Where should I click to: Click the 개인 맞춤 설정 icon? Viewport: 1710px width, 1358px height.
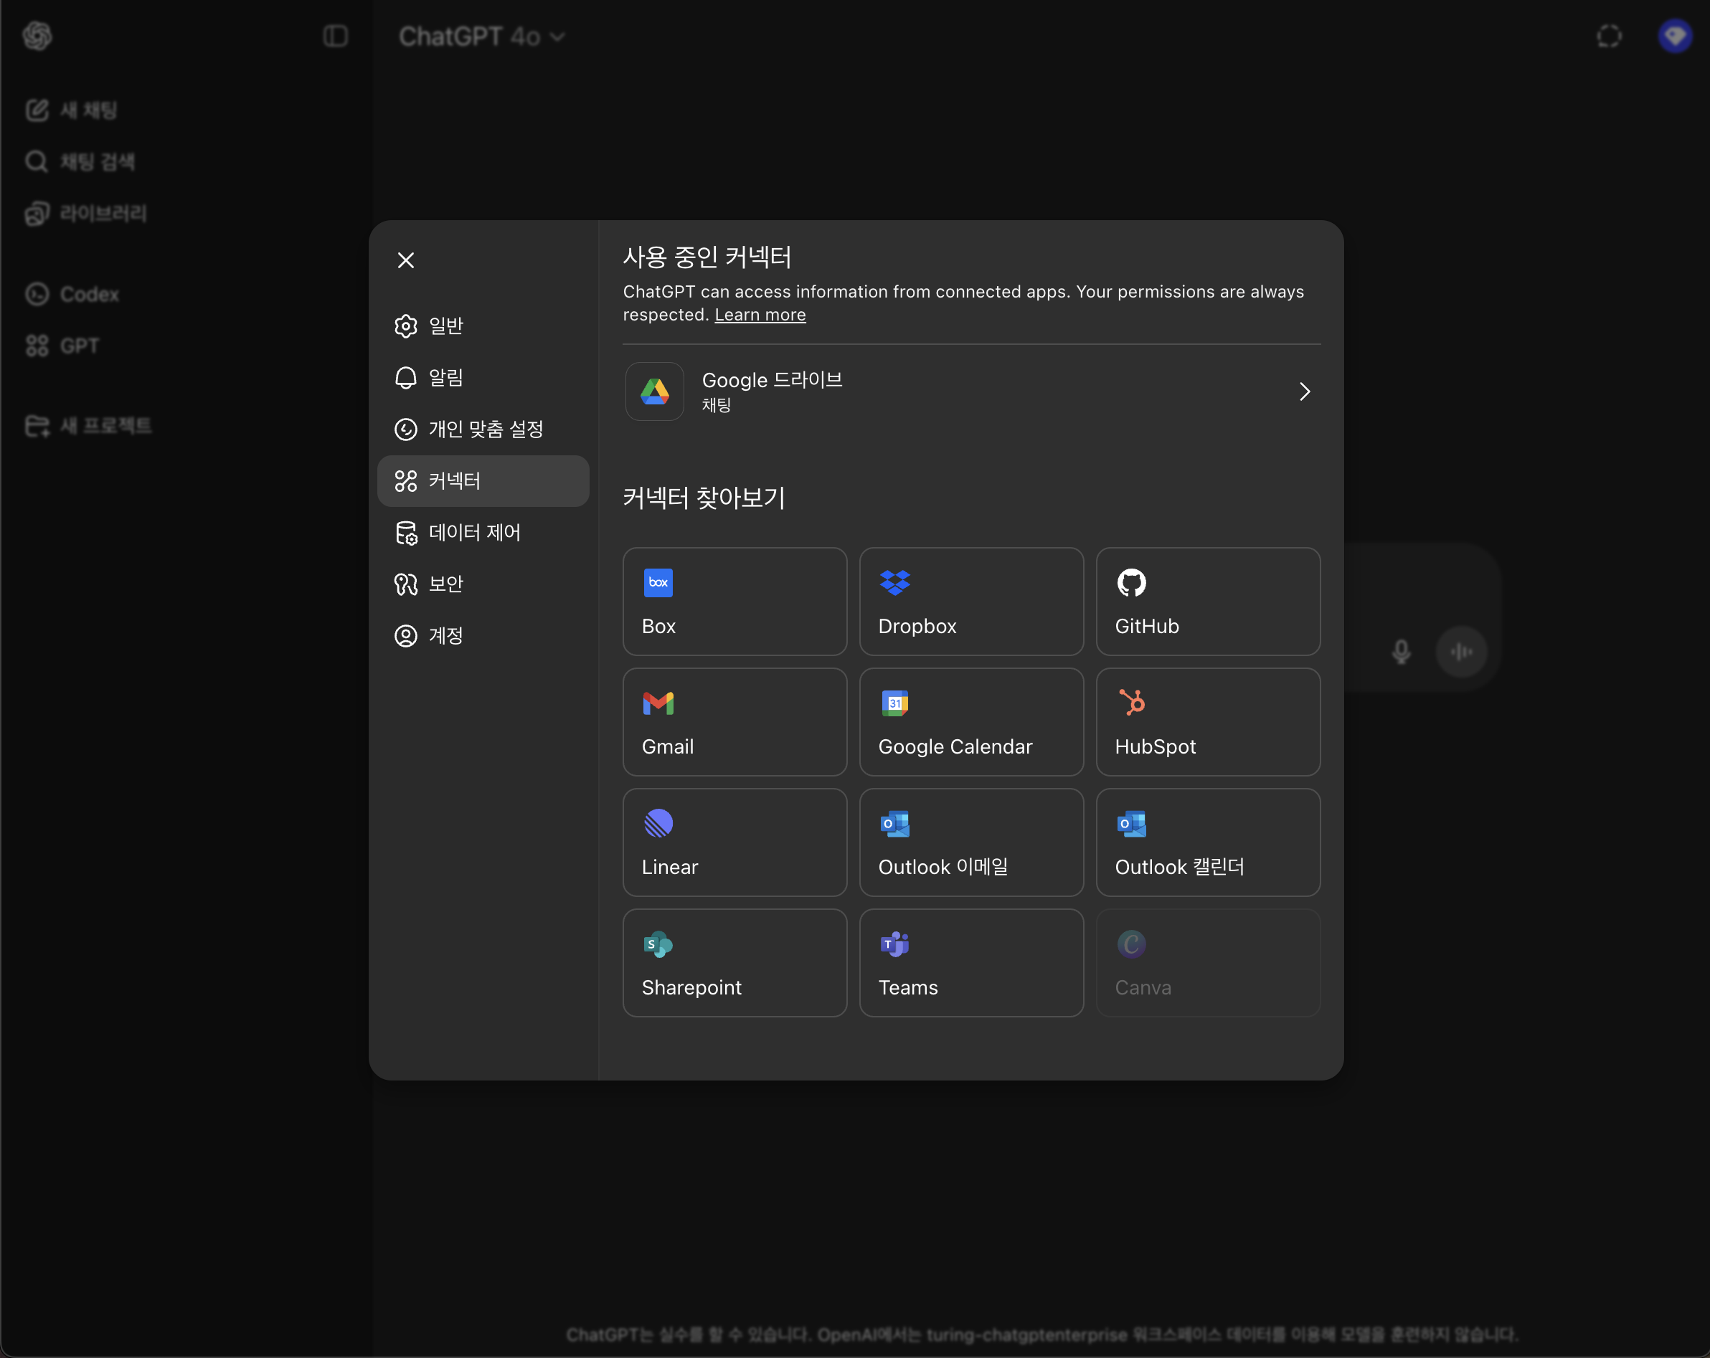click(405, 429)
